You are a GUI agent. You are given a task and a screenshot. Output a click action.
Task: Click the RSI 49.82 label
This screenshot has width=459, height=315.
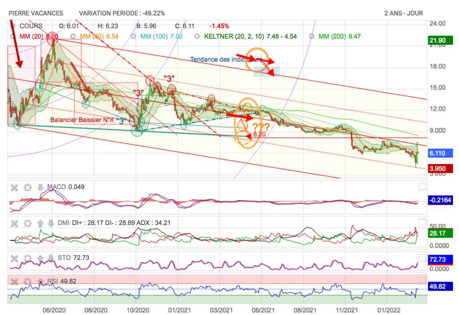pyautogui.click(x=61, y=281)
